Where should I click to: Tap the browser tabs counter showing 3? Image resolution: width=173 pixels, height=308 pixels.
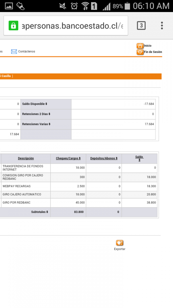141,25
